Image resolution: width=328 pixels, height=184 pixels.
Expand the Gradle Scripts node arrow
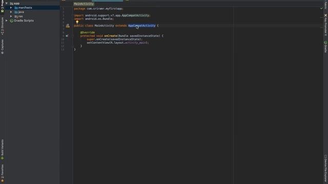(x=7, y=20)
